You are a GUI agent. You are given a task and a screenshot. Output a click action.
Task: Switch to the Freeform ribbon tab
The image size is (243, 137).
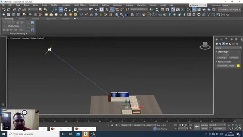[x=21, y=19]
